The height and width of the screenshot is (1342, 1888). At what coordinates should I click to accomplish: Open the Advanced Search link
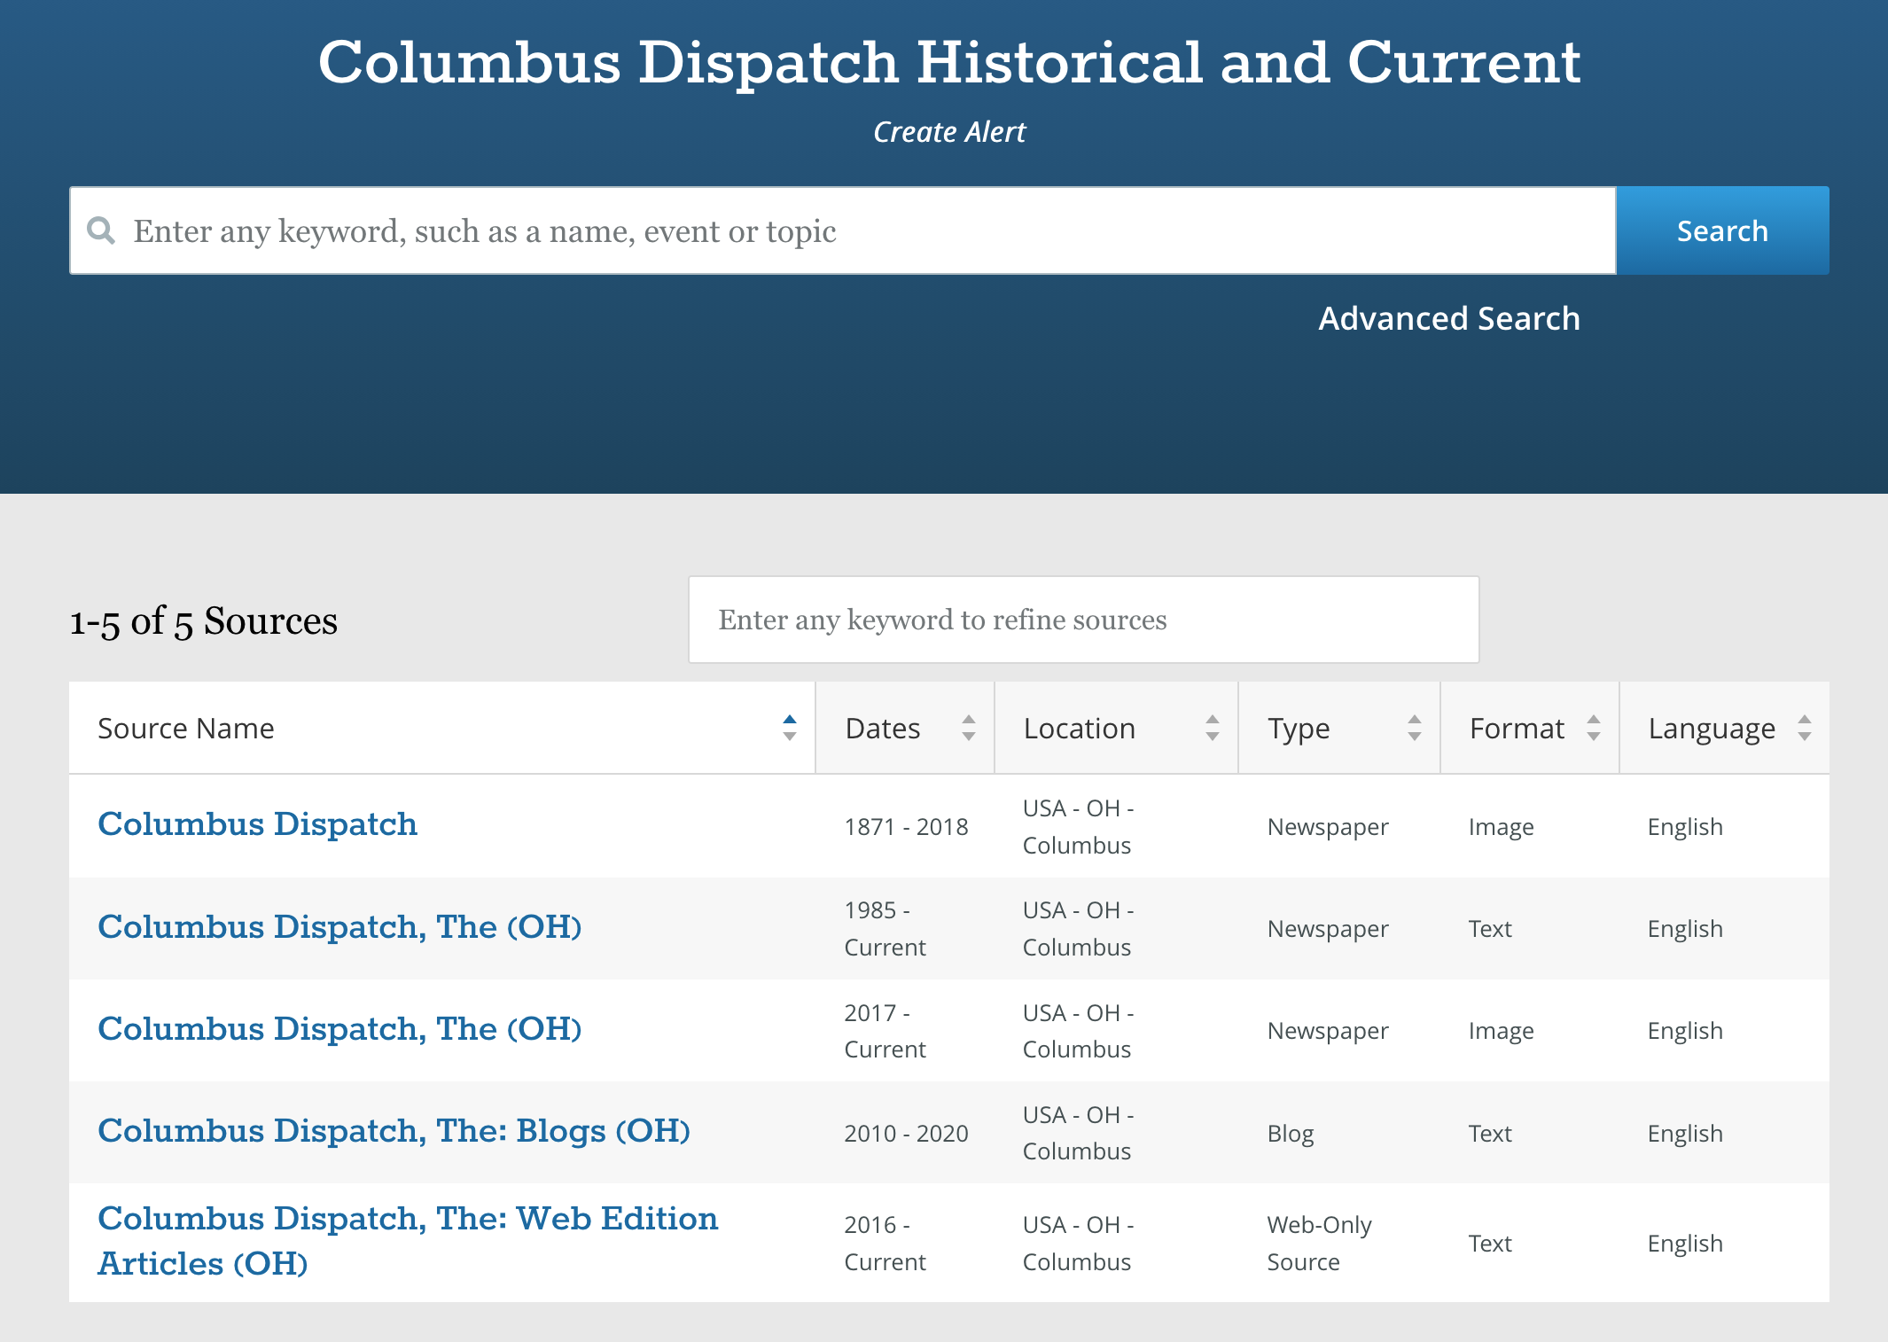point(1448,318)
